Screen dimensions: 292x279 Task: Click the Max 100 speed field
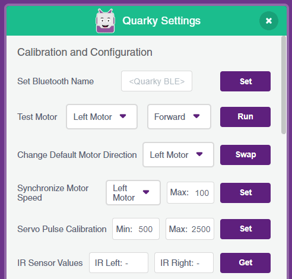coord(191,192)
